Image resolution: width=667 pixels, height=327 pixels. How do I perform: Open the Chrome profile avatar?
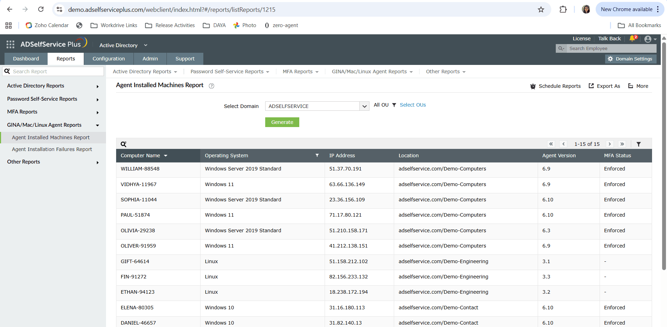coord(586,9)
